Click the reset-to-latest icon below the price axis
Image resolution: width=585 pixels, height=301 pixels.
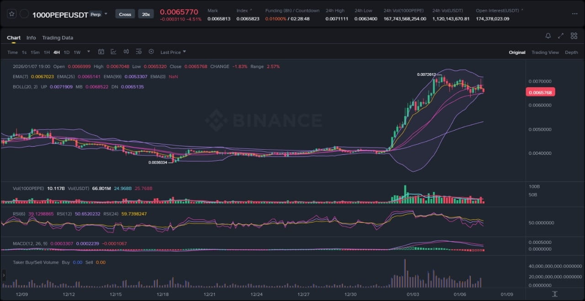click(x=554, y=294)
